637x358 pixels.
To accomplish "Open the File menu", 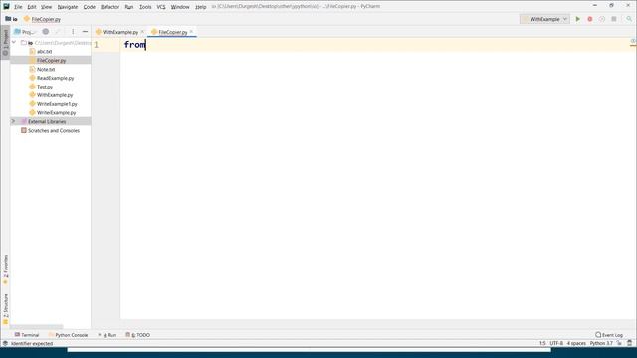I will pos(18,7).
